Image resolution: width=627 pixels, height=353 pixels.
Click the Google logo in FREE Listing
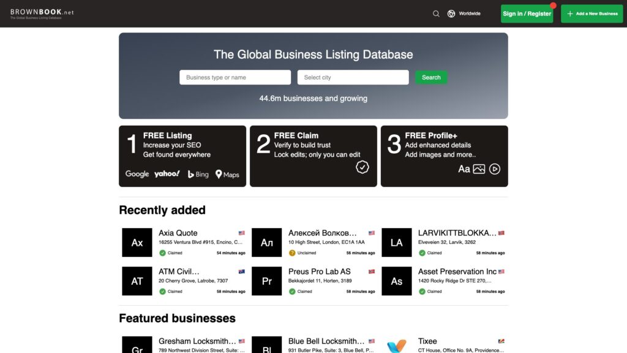[137, 173]
